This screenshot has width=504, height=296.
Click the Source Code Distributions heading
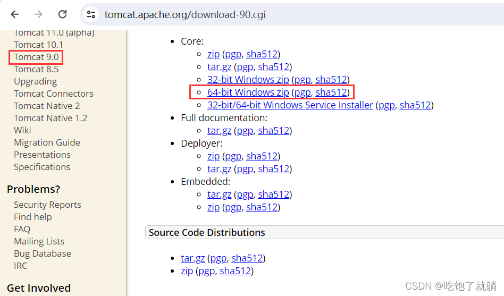tap(207, 232)
